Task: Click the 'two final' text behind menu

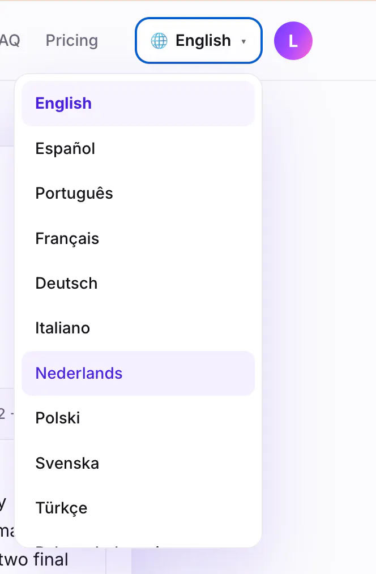Action: point(34,560)
